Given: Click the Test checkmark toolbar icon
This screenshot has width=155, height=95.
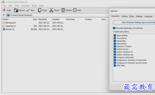Looking at the screenshot, I should point(28,10).
